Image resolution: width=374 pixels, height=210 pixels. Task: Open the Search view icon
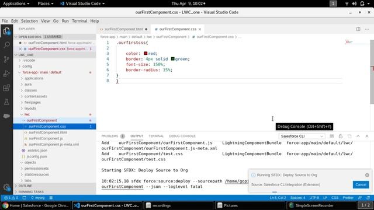[6, 45]
